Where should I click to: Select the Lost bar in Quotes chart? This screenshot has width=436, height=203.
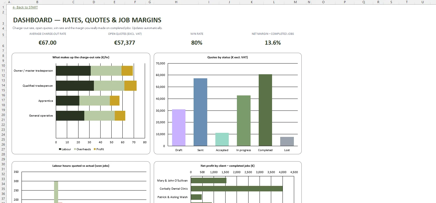coord(287,142)
